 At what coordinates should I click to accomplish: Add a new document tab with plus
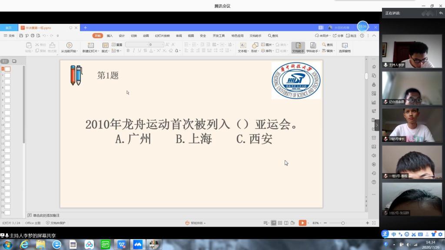click(x=85, y=28)
